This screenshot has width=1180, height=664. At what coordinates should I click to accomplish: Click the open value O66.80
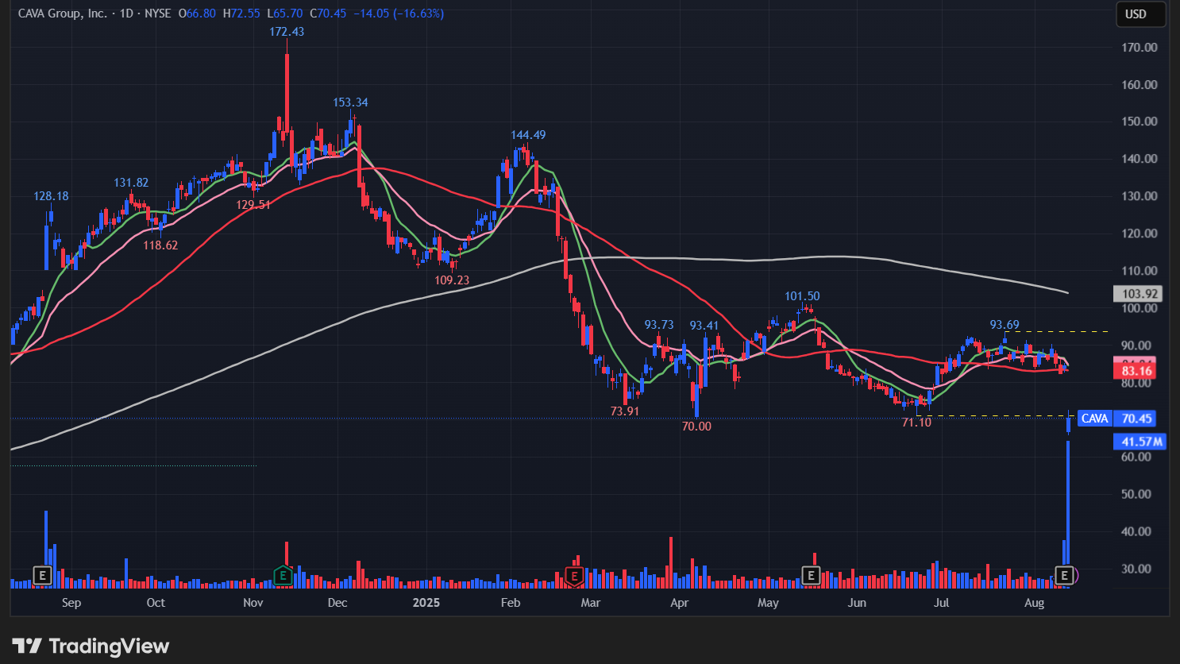click(197, 14)
